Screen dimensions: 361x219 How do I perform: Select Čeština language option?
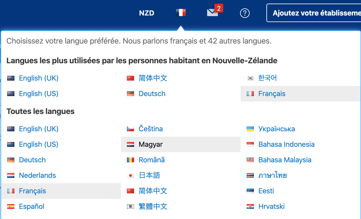click(151, 129)
